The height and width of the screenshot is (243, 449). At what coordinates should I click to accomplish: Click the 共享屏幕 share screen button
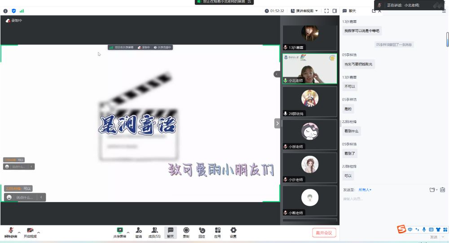pos(119,232)
